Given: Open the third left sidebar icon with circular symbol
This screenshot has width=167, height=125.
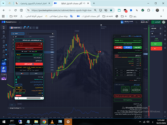Looking at the screenshot, I should pos(4,37).
